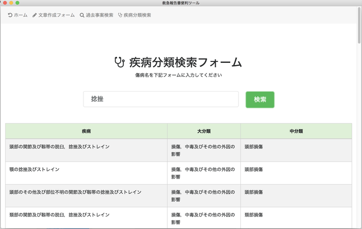Viewport: 362px width, 229px height.
Task: Select the 顎の捻挫及びストレイン row
Action: tap(35, 170)
